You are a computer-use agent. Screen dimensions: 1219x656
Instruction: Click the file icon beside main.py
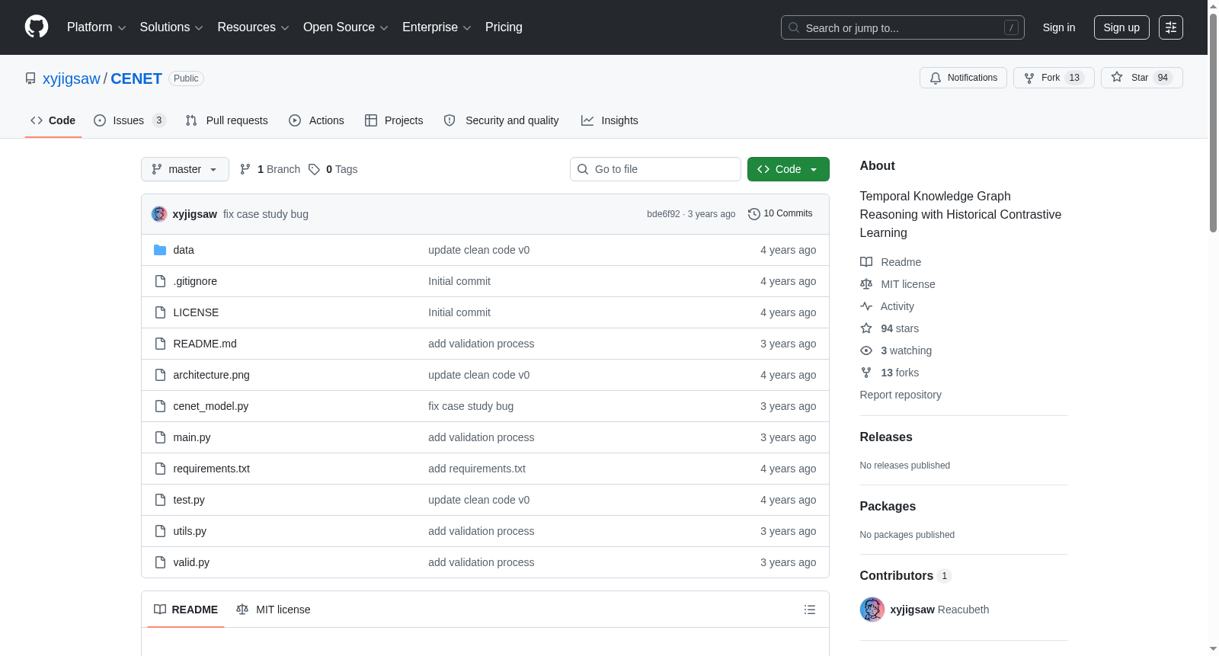click(x=160, y=437)
